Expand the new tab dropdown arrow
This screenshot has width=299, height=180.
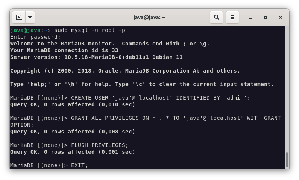(30, 17)
